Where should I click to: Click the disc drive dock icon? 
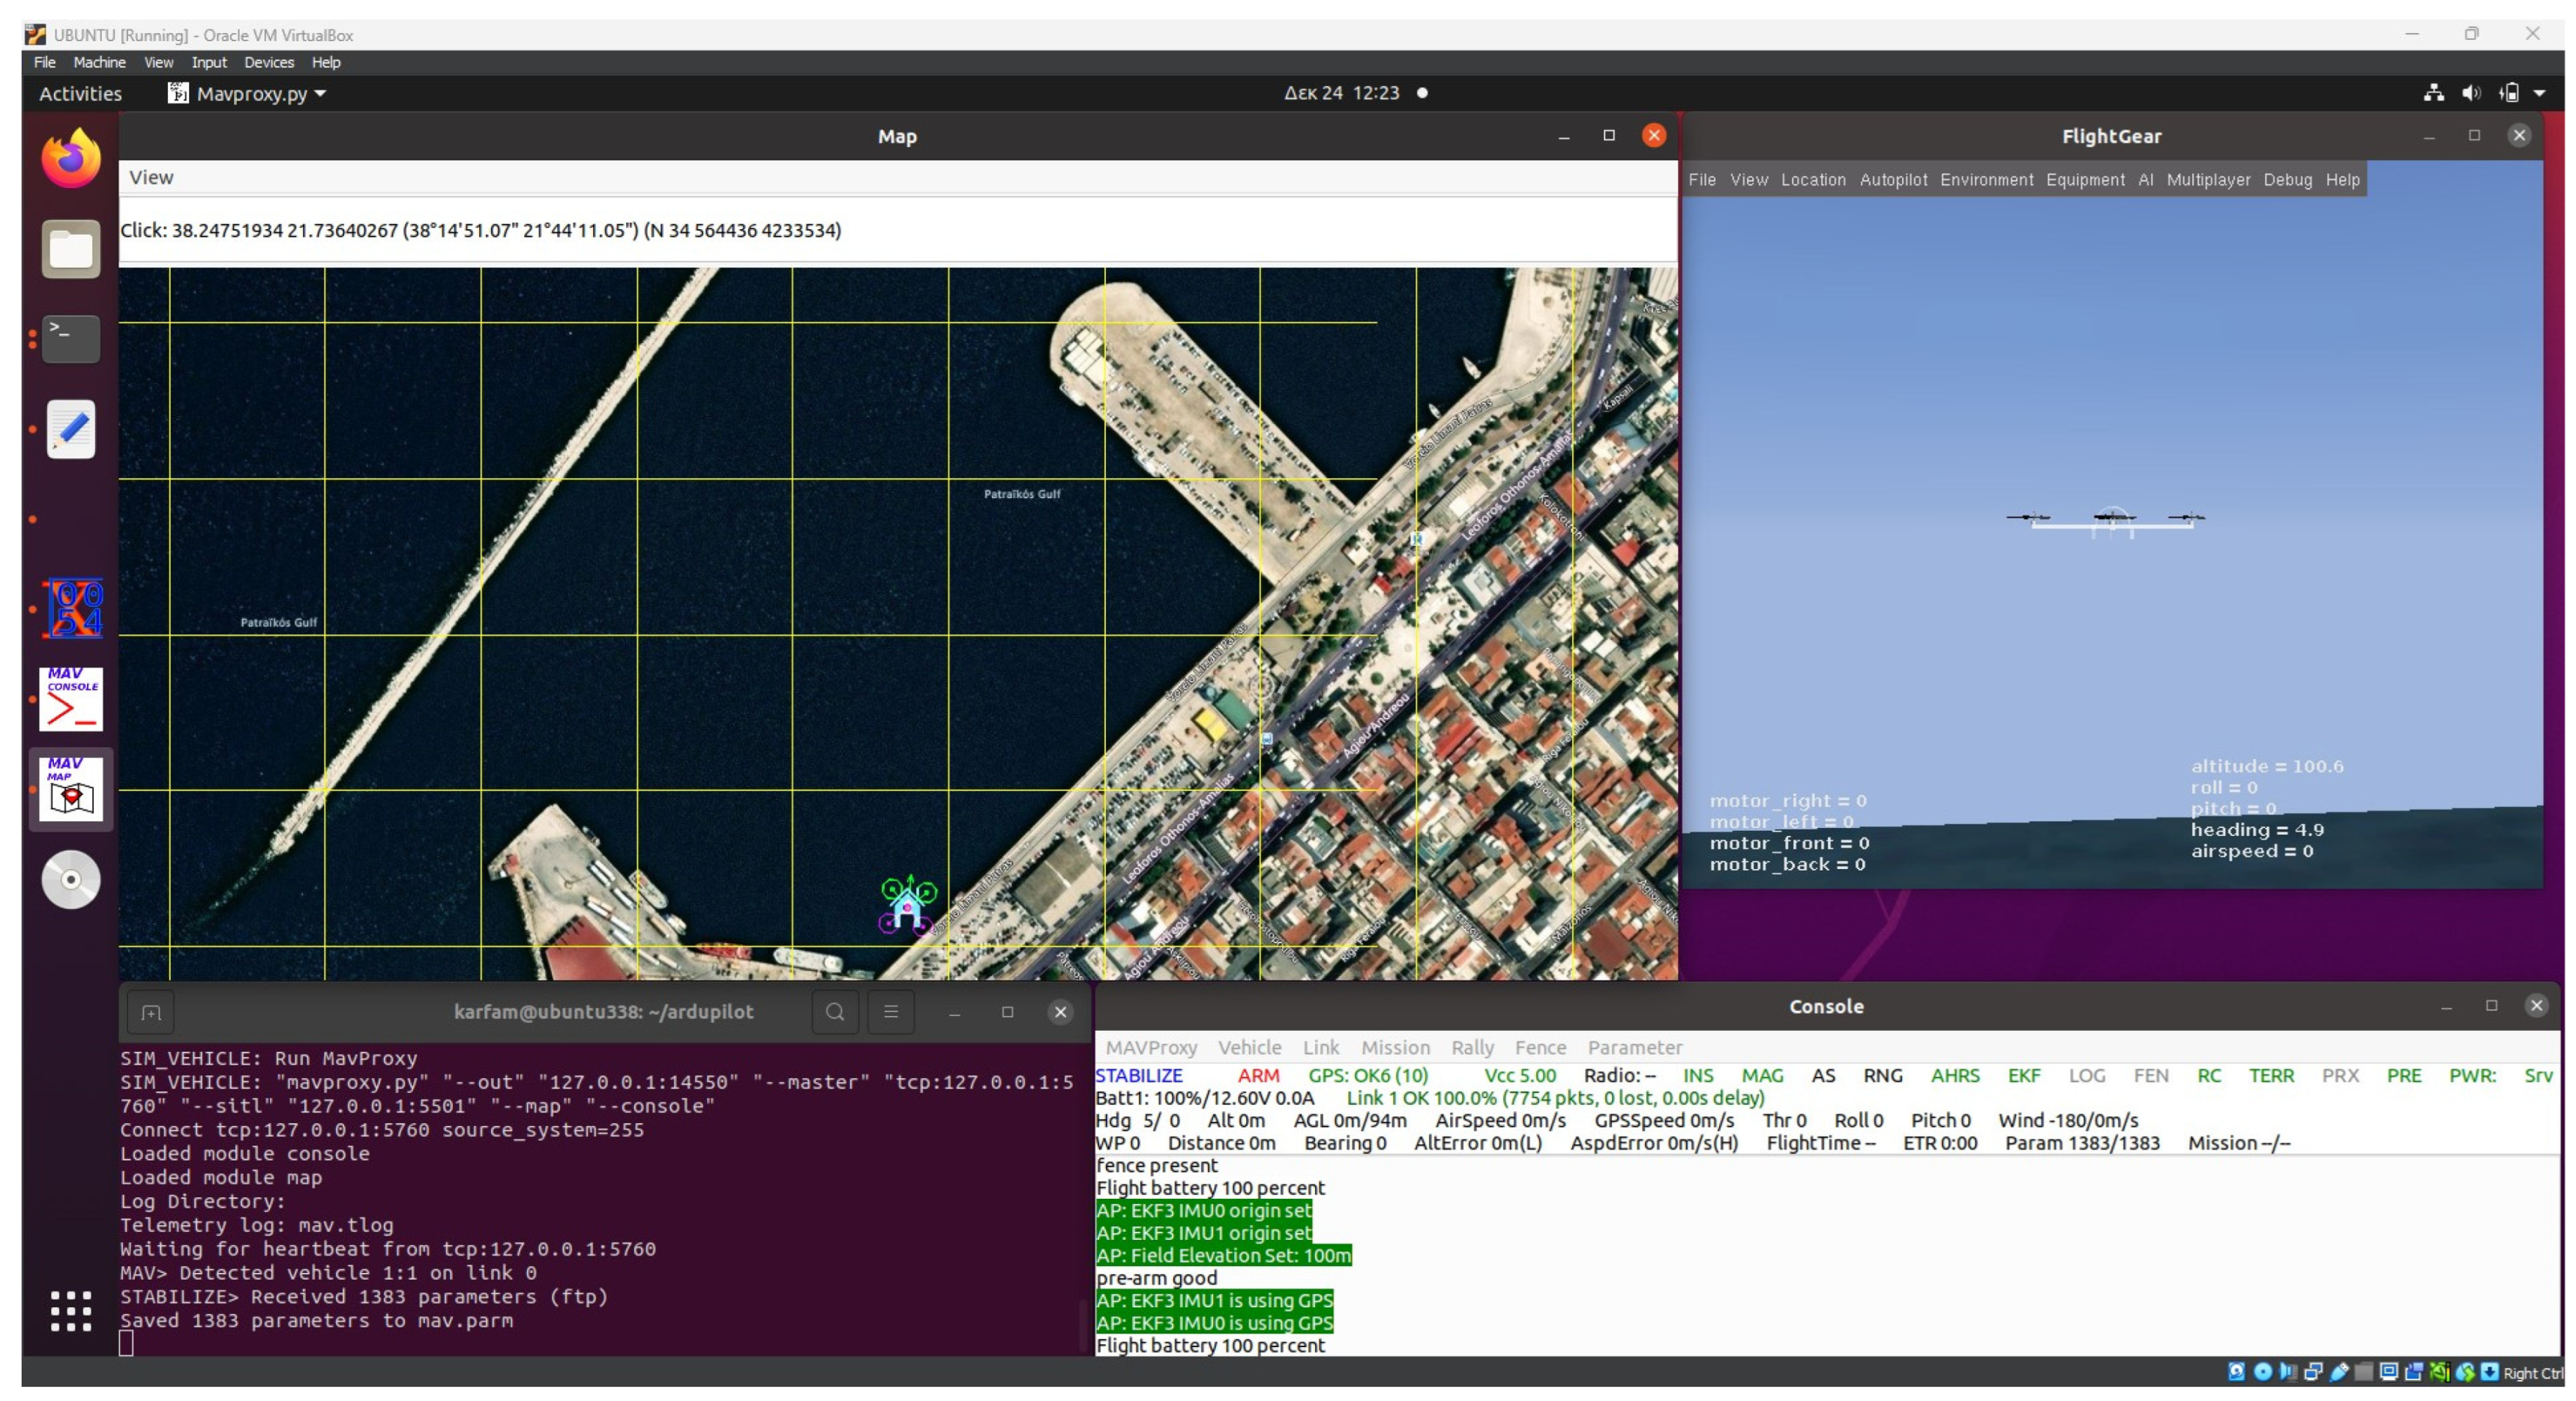coord(71,880)
